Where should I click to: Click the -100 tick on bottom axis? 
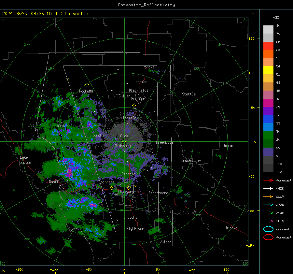tap(54, 270)
